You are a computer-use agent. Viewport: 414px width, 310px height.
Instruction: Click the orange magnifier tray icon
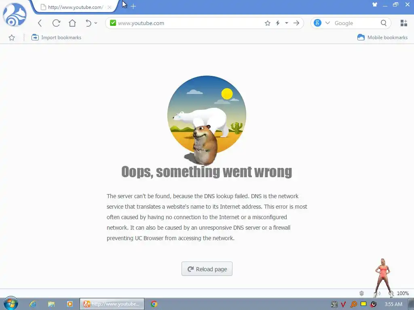(x=353, y=304)
